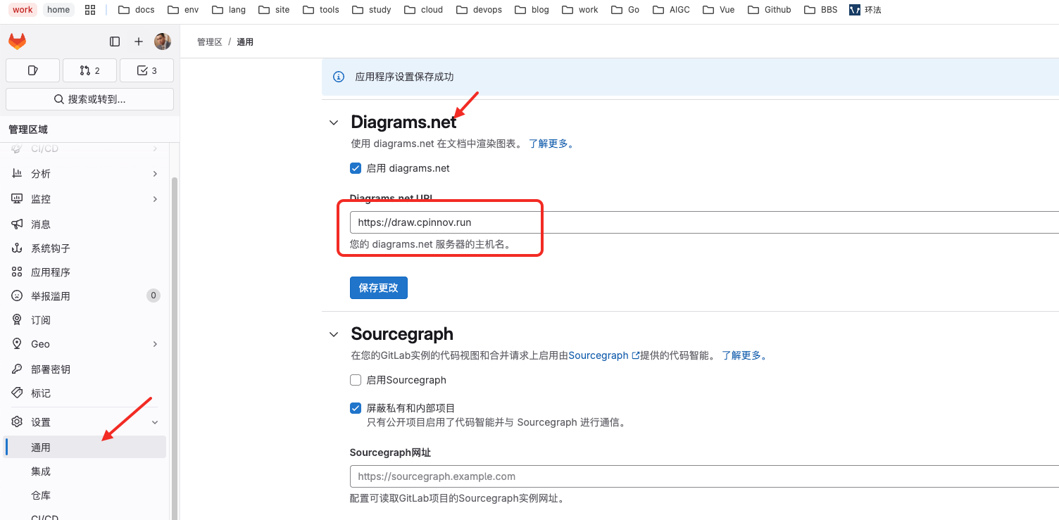Select 仓库 under settings
This screenshot has height=520, width=1059.
(85, 495)
